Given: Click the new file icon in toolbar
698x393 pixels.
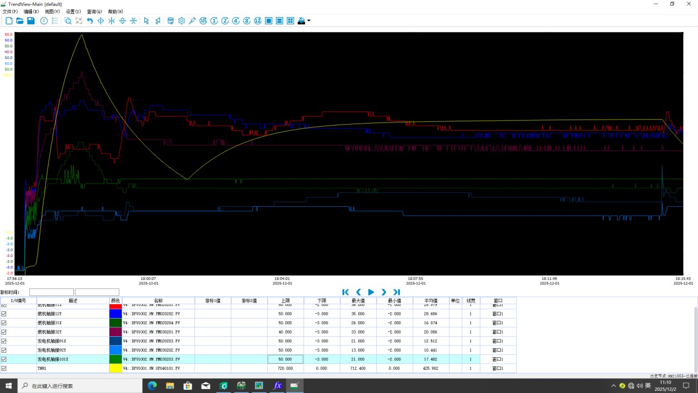Looking at the screenshot, I should click(x=9, y=21).
